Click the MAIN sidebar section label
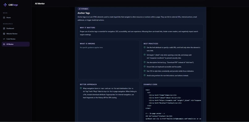Viewport: 249px width, 122px height. 5,13
